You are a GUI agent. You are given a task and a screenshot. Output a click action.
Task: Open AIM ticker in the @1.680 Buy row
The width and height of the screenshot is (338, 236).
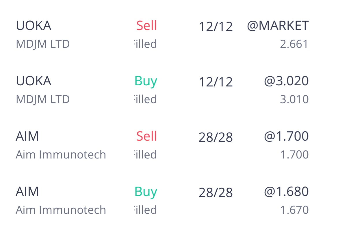coord(27,192)
